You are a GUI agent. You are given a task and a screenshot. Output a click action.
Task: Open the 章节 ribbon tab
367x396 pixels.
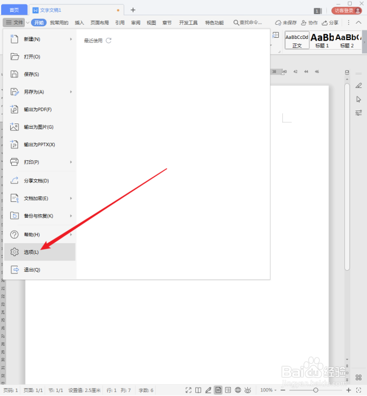pyautogui.click(x=167, y=23)
